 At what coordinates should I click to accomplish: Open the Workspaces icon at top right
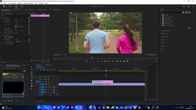click(184, 6)
